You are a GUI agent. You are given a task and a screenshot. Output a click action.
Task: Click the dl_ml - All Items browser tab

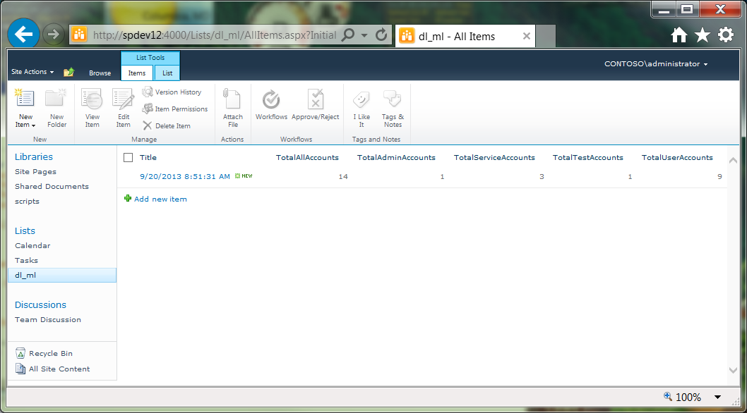465,36
